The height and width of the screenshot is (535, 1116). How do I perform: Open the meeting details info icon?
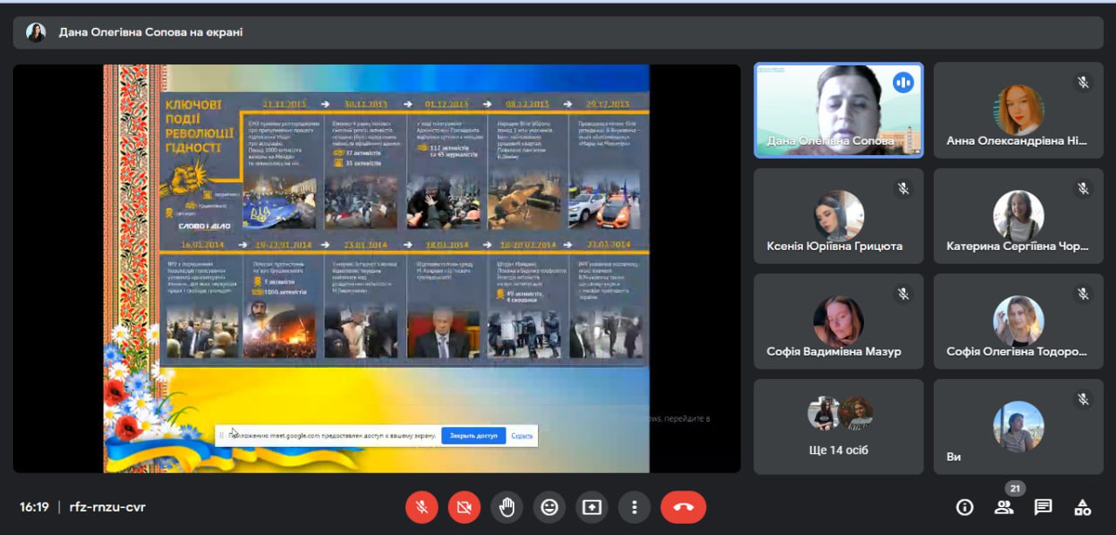964,507
